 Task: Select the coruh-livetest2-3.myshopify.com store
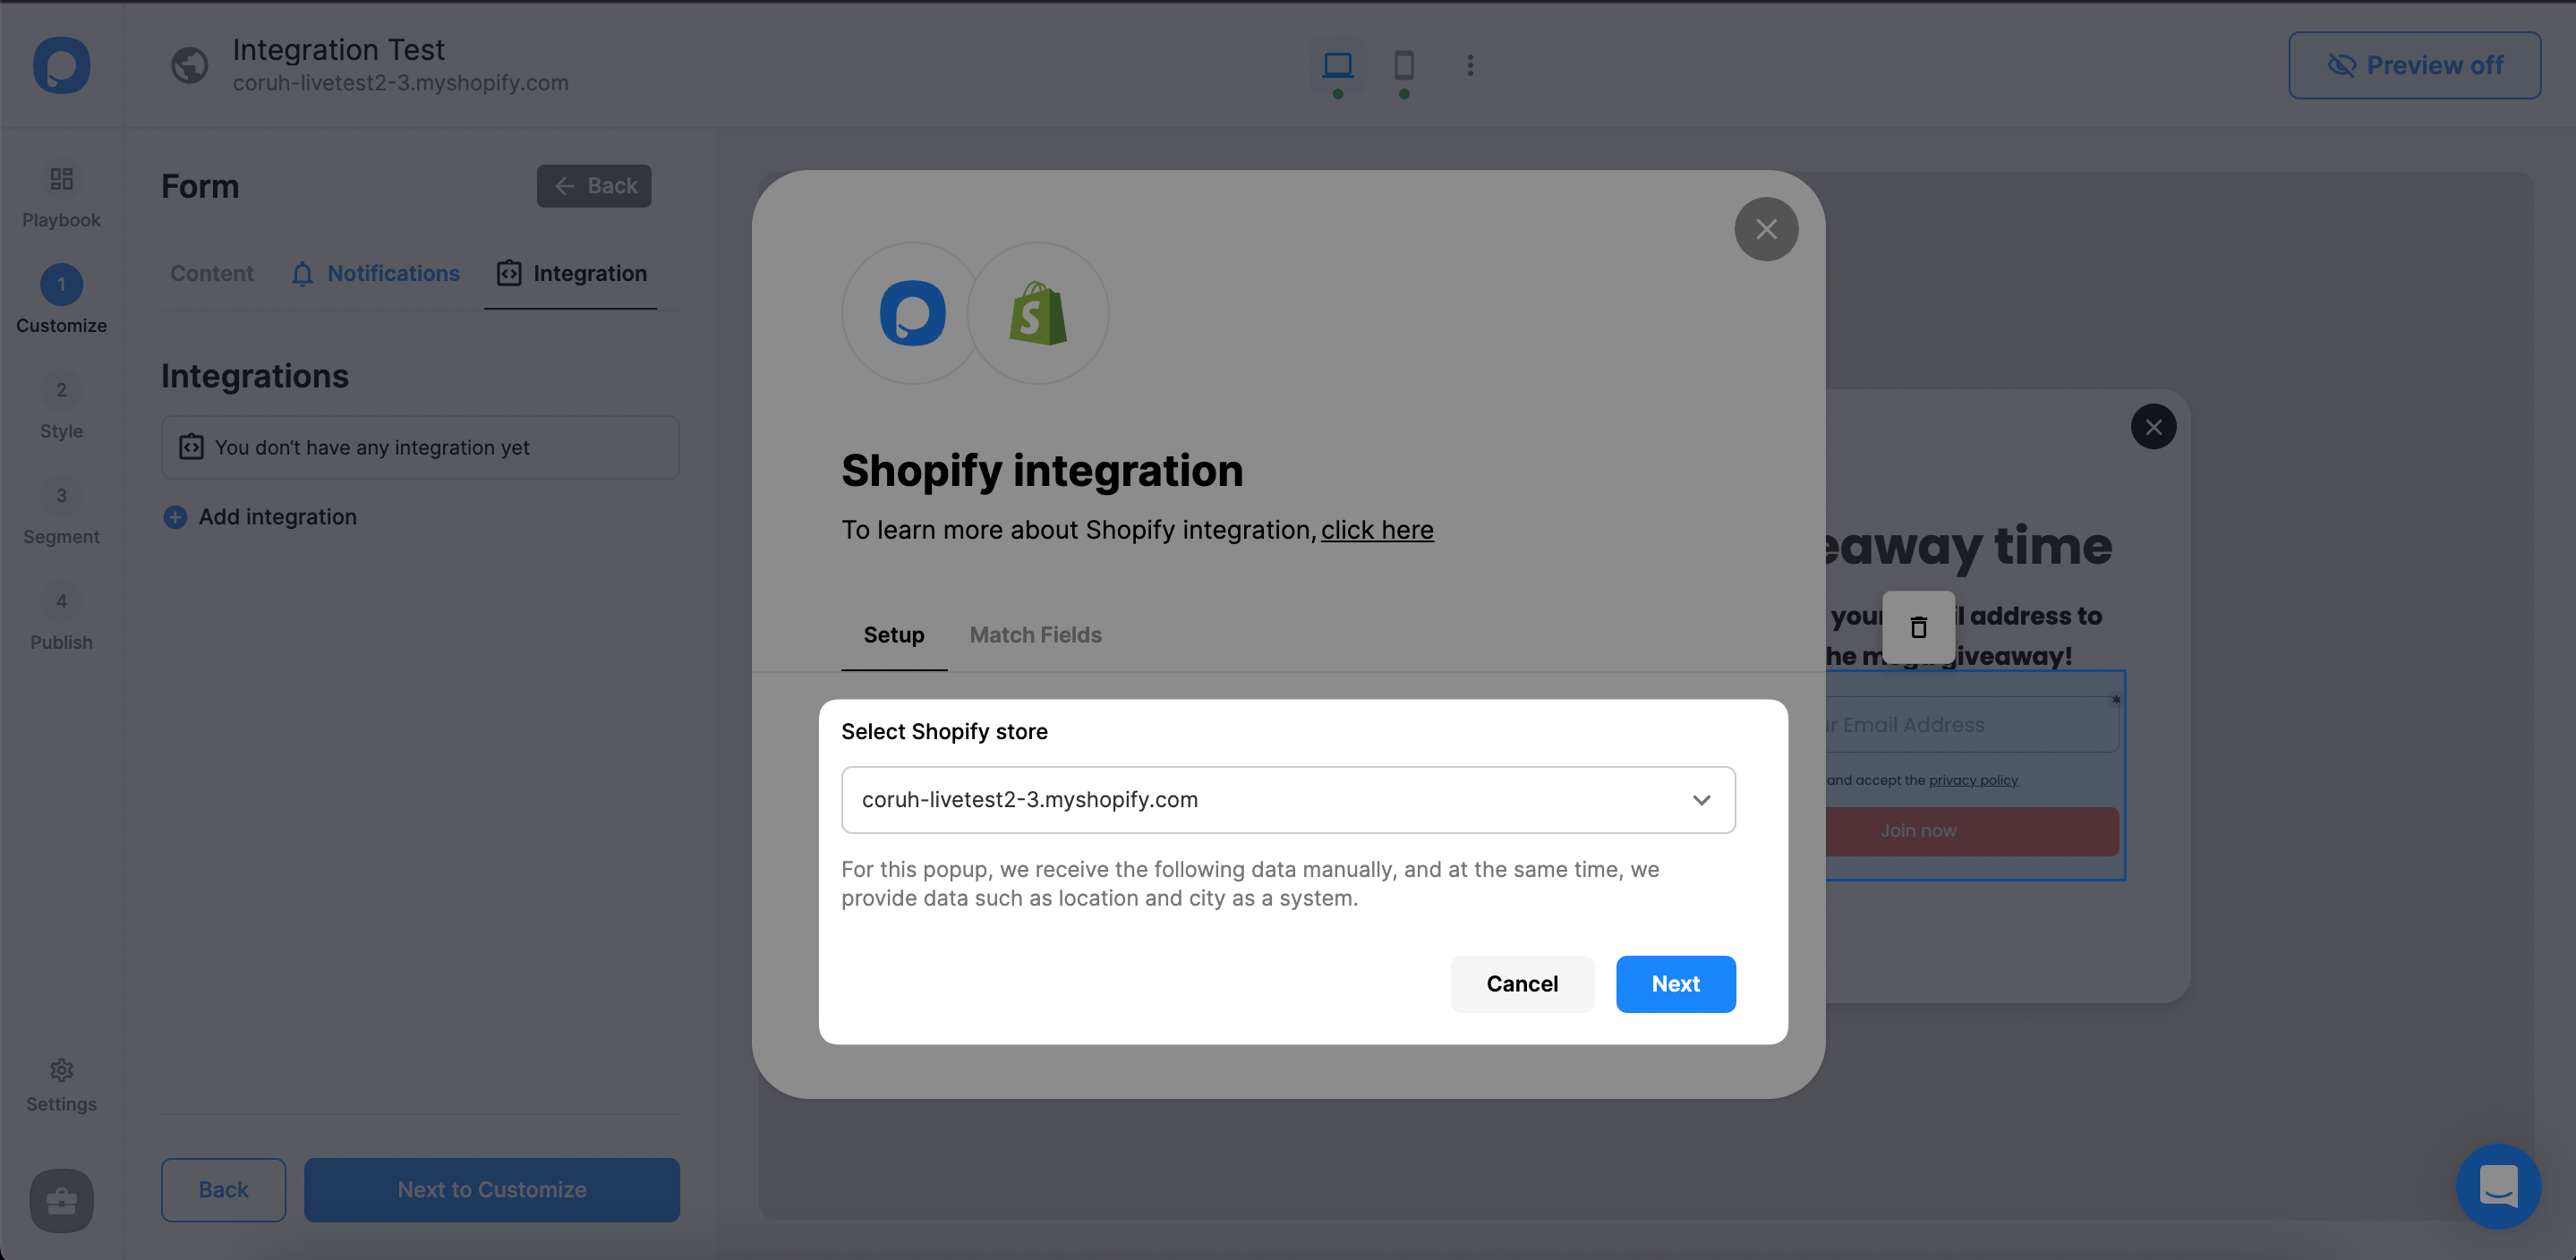(x=1288, y=800)
